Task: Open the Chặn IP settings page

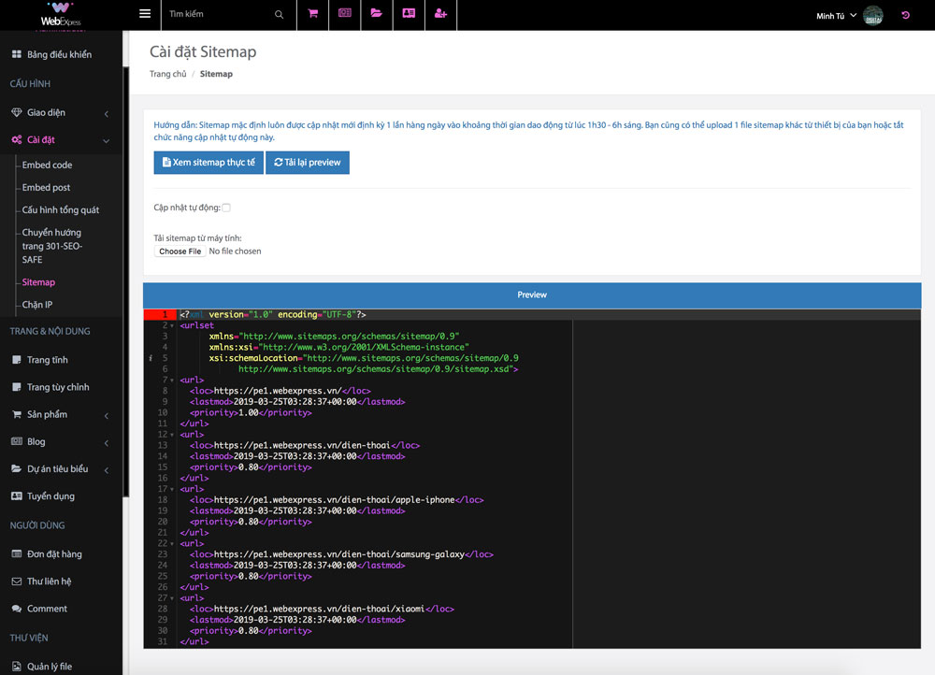Action: 38,304
